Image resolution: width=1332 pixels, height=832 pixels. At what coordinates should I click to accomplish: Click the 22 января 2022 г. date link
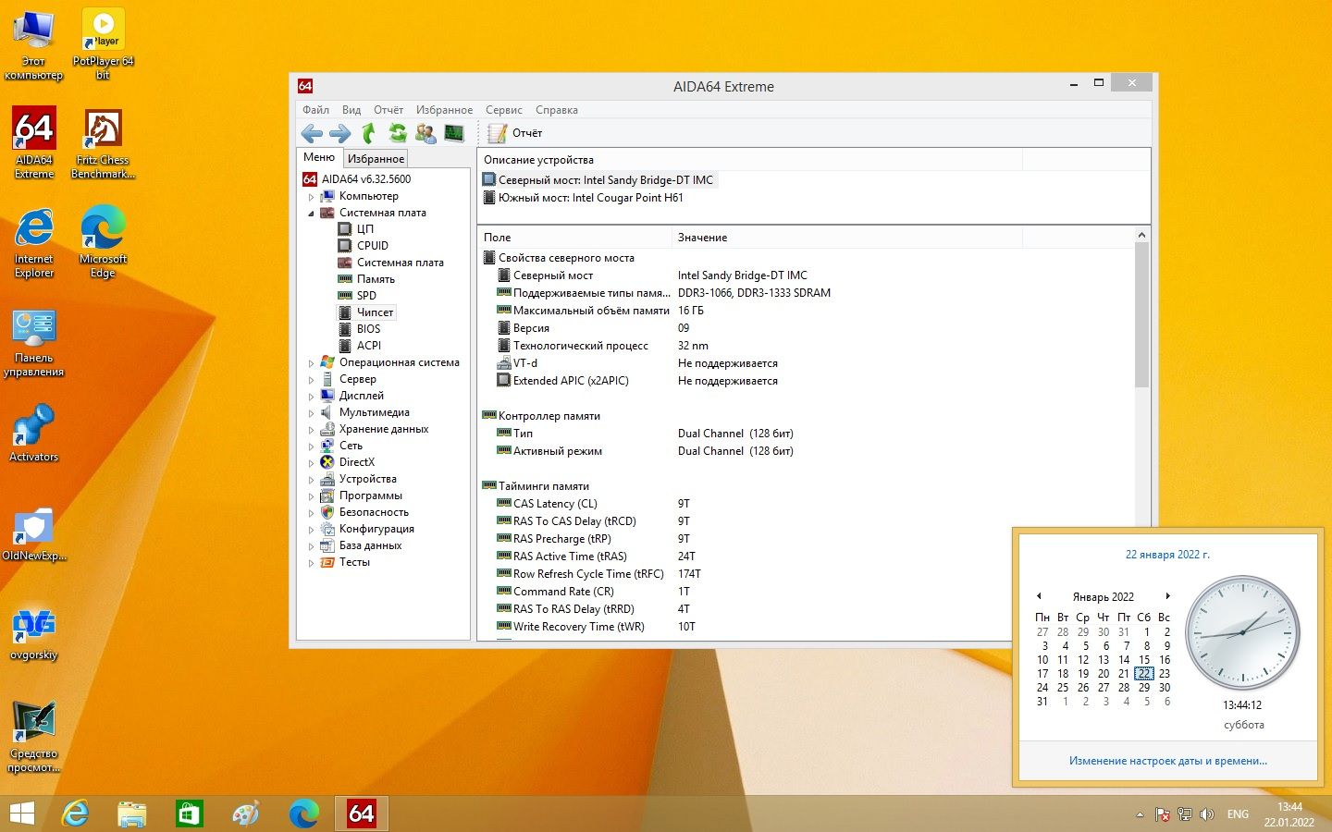[1167, 555]
